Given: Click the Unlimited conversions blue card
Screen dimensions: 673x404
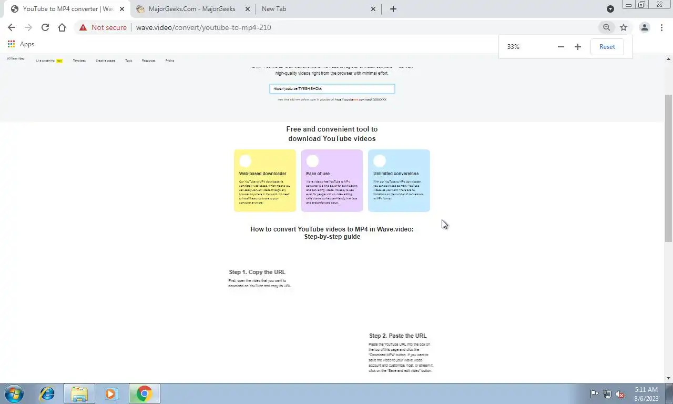Looking at the screenshot, I should tap(399, 180).
